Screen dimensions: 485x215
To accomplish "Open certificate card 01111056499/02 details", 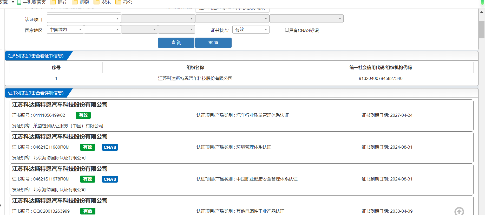I will (241, 115).
